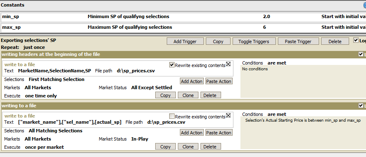Click Maximum SP of qualifying selections description
The width and height of the screenshot is (366, 157).
click(130, 27)
